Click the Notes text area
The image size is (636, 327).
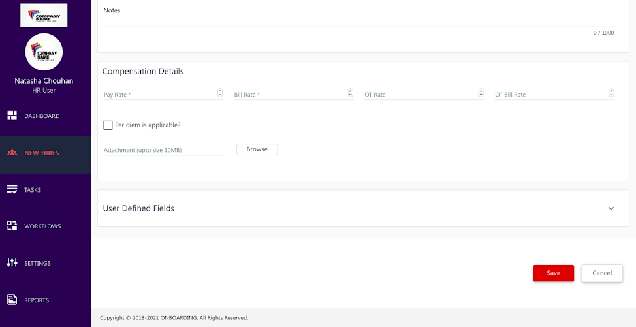(359, 22)
